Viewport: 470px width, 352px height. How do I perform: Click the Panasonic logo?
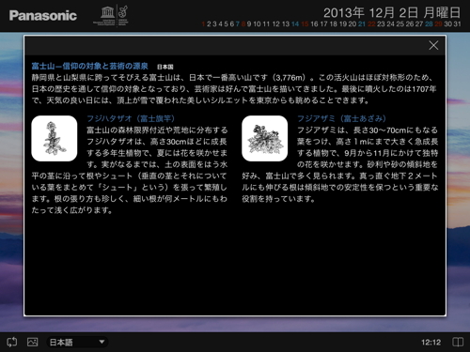[x=43, y=16]
